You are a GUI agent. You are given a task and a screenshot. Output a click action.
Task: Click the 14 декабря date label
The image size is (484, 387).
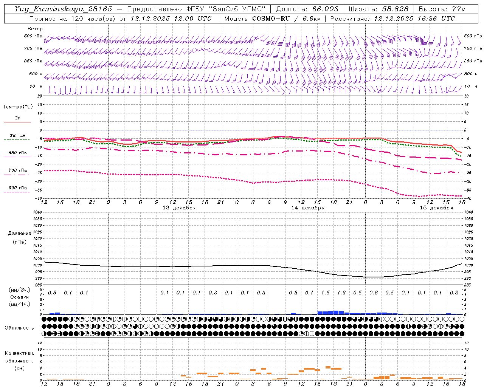[x=308, y=207]
